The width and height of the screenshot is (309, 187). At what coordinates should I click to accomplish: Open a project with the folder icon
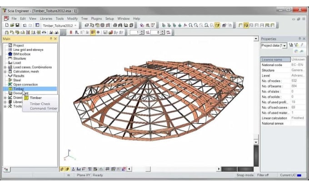click(x=12, y=25)
